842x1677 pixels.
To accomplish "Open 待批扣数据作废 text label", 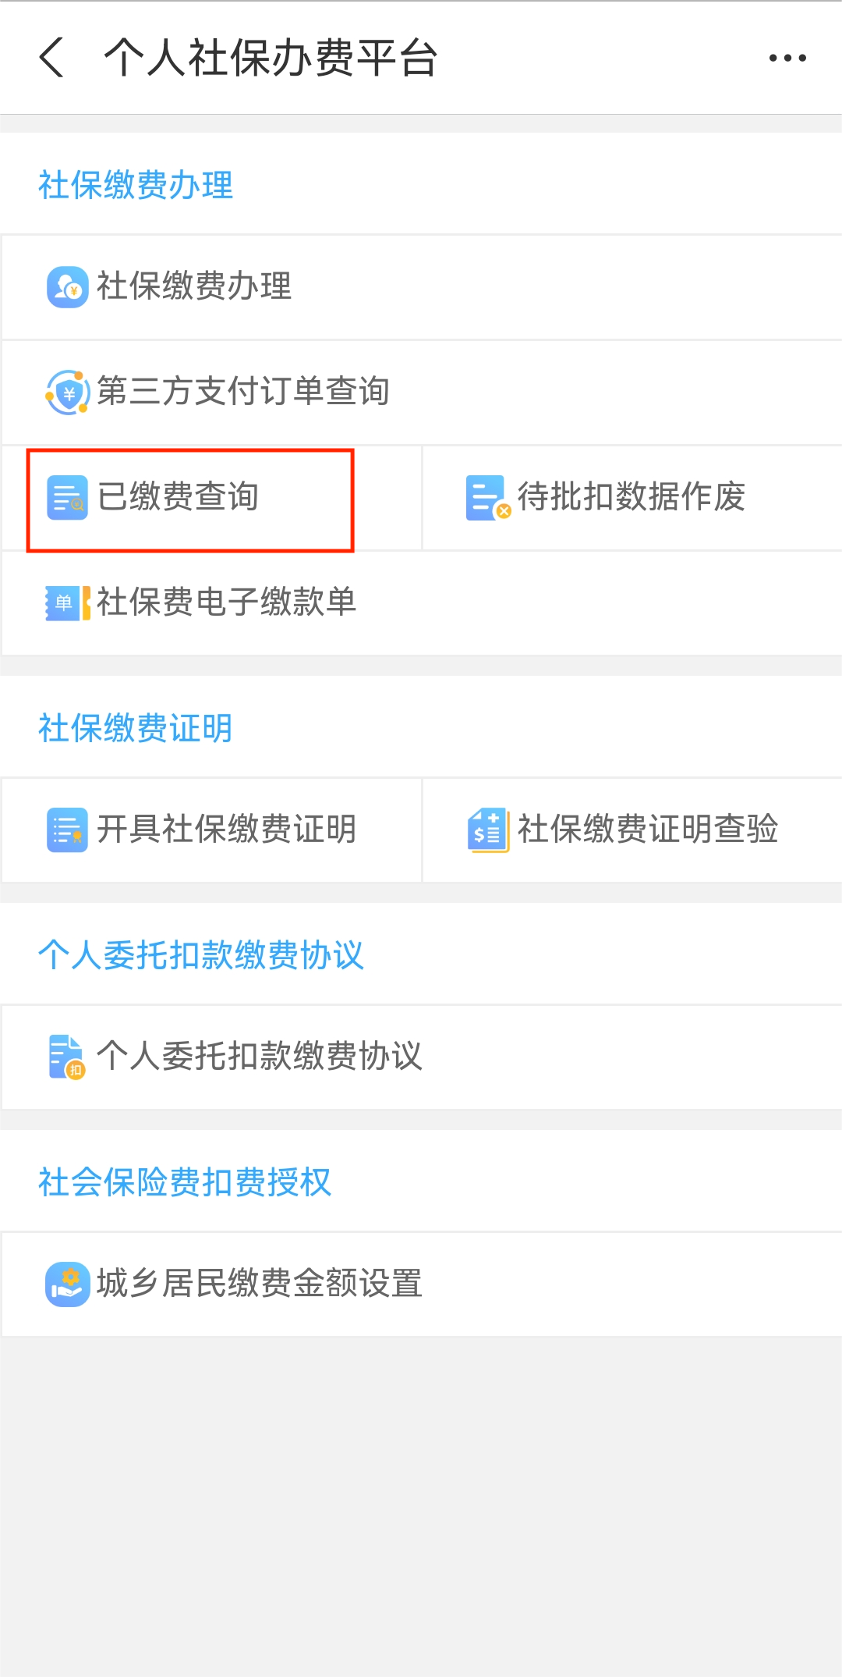I will tap(631, 496).
